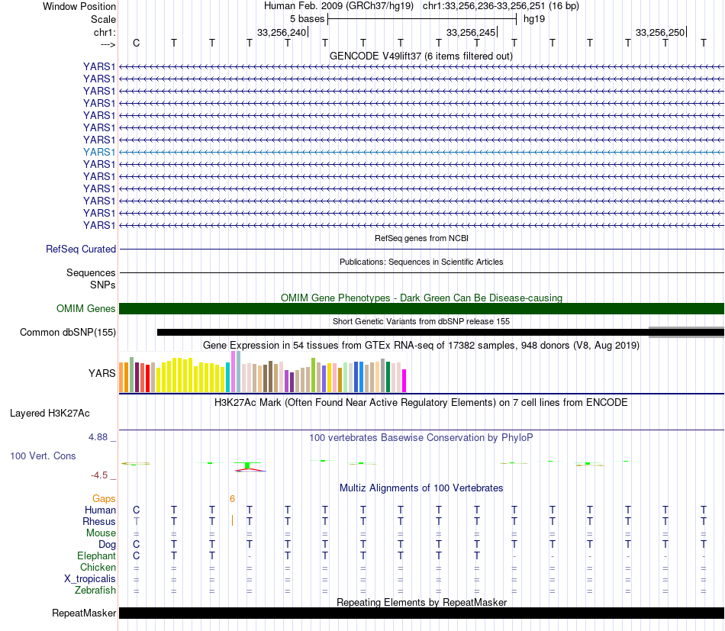This screenshot has width=725, height=631.
Task: Click the black RepeatMasker element bar
Action: tap(422, 613)
